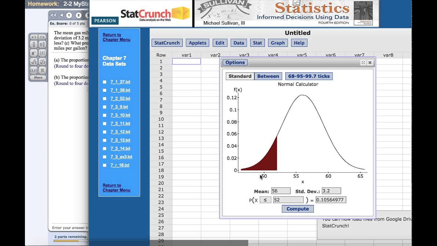Click the top Return to Chapter Menu link
Screen dimensions: 437x246
click(116, 37)
